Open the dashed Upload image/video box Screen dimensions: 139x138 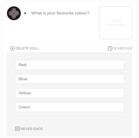(116, 23)
